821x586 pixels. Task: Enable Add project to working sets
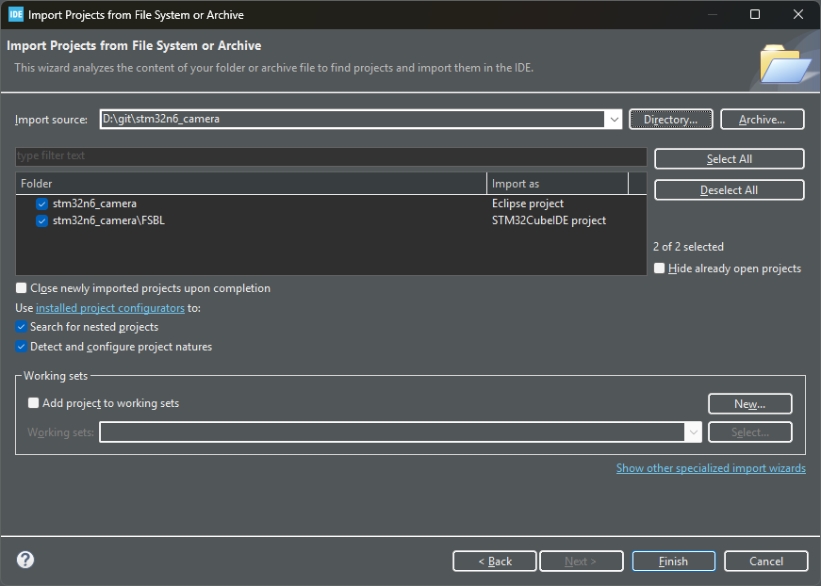point(34,403)
